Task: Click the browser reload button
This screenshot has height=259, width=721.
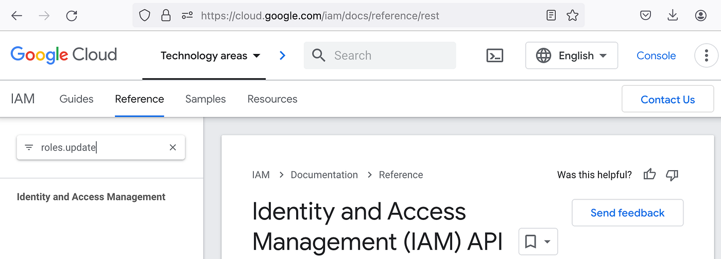Action: [72, 15]
